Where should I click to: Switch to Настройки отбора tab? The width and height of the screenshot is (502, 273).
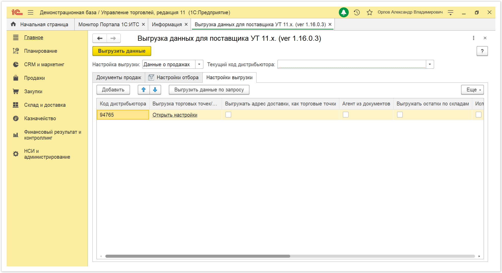[174, 77]
